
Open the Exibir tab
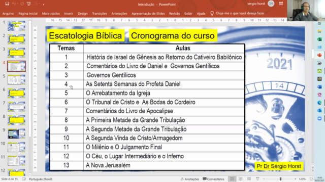(188, 14)
